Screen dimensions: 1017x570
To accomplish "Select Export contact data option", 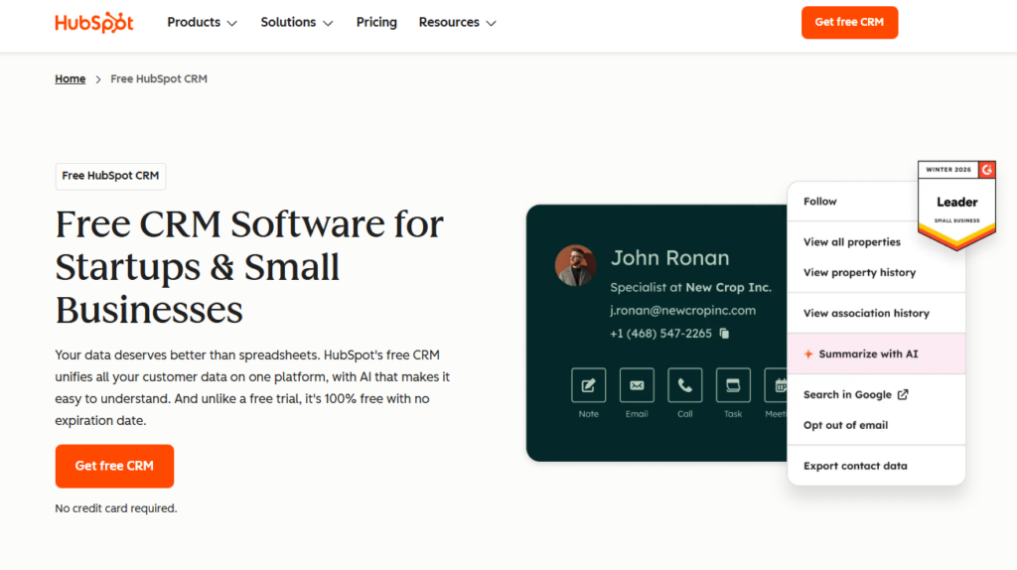I will coord(855,466).
